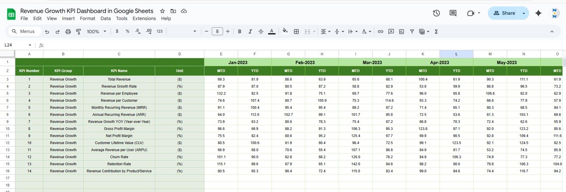Select column L header
The width and height of the screenshot is (566, 192).
(x=456, y=54)
